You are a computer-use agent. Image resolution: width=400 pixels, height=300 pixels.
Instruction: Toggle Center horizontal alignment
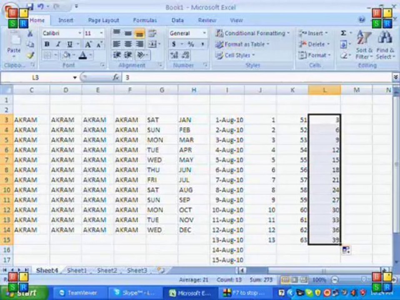pyautogui.click(x=128, y=45)
